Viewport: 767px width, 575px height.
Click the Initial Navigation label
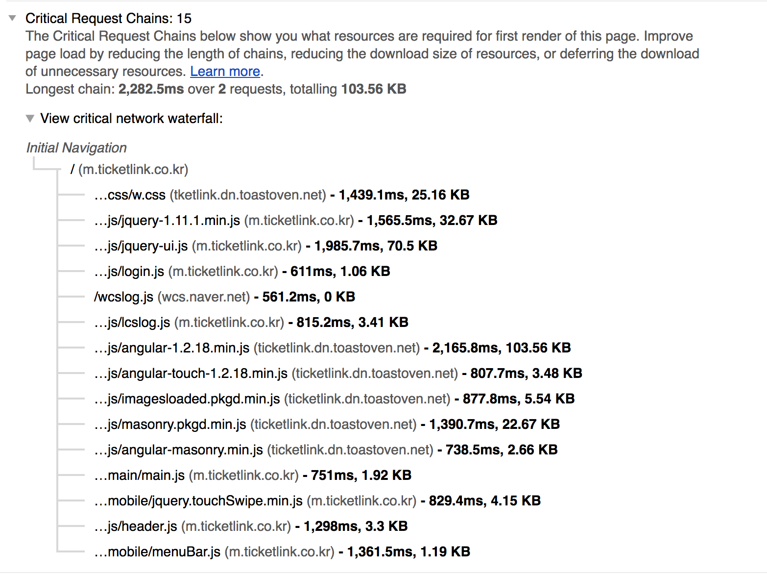click(76, 148)
